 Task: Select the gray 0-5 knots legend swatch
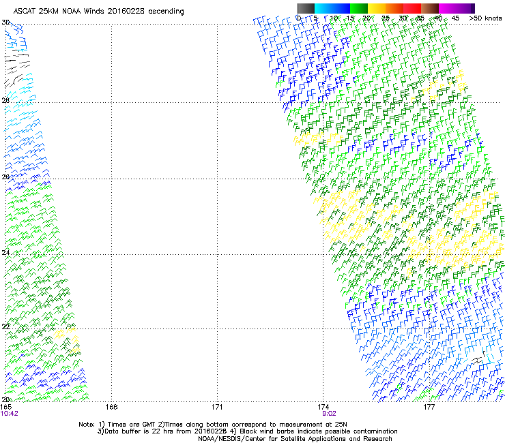pyautogui.click(x=306, y=8)
